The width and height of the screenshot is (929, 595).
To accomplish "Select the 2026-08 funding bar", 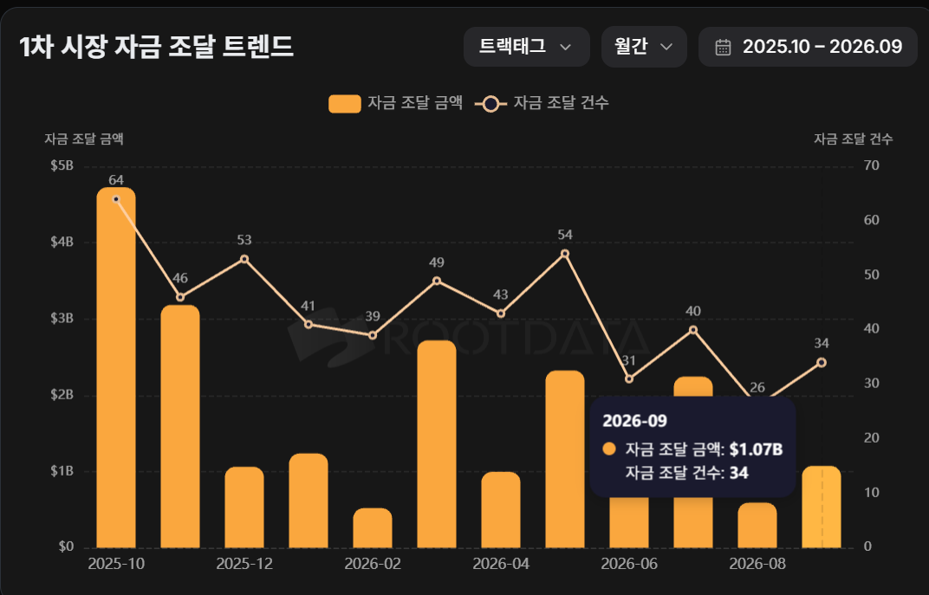I will [757, 525].
